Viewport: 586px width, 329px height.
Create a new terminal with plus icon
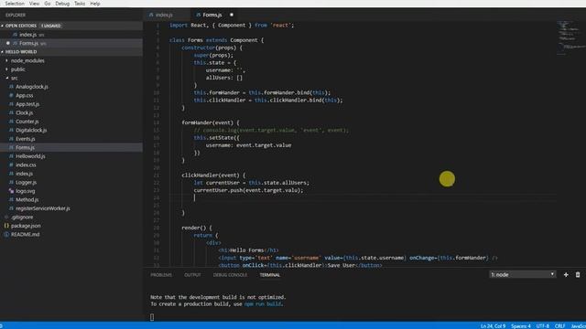pos(566,275)
